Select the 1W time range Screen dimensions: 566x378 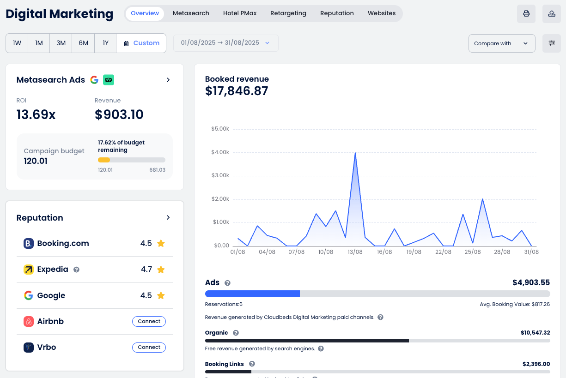[17, 43]
